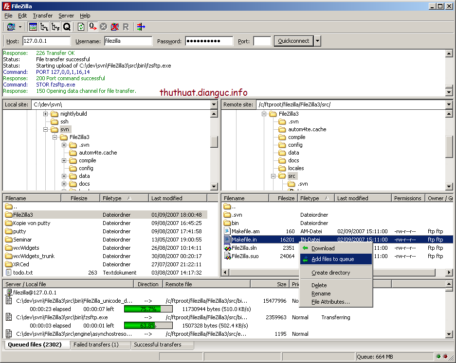Viewport: 456px width, 363px height.
Task: Collapse the remote FileZilla3 tree node
Action: pos(264,114)
